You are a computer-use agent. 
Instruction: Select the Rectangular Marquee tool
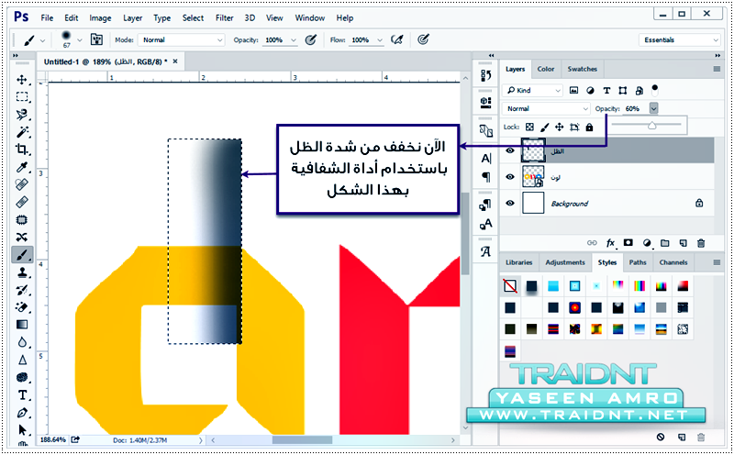click(21, 97)
